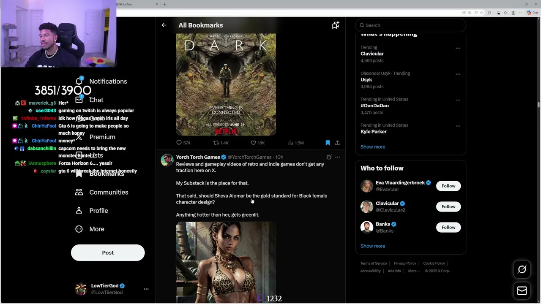
Task: Open the Read aloud icon in the address bar
Action: [476, 13]
